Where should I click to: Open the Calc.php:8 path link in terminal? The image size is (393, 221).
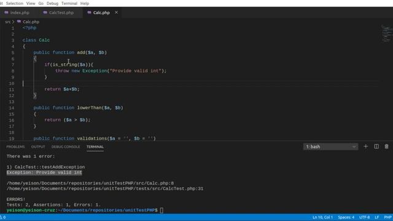(90, 184)
